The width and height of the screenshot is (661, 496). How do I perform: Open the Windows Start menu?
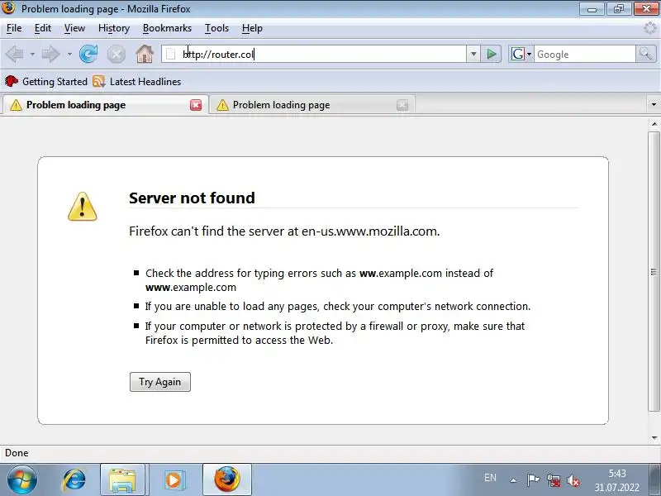coord(22,480)
